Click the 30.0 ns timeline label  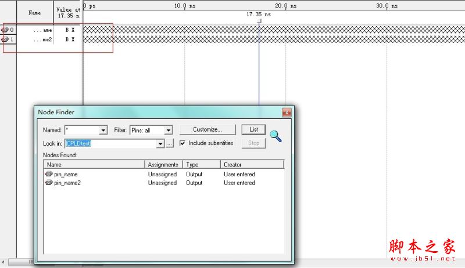pyautogui.click(x=387, y=6)
